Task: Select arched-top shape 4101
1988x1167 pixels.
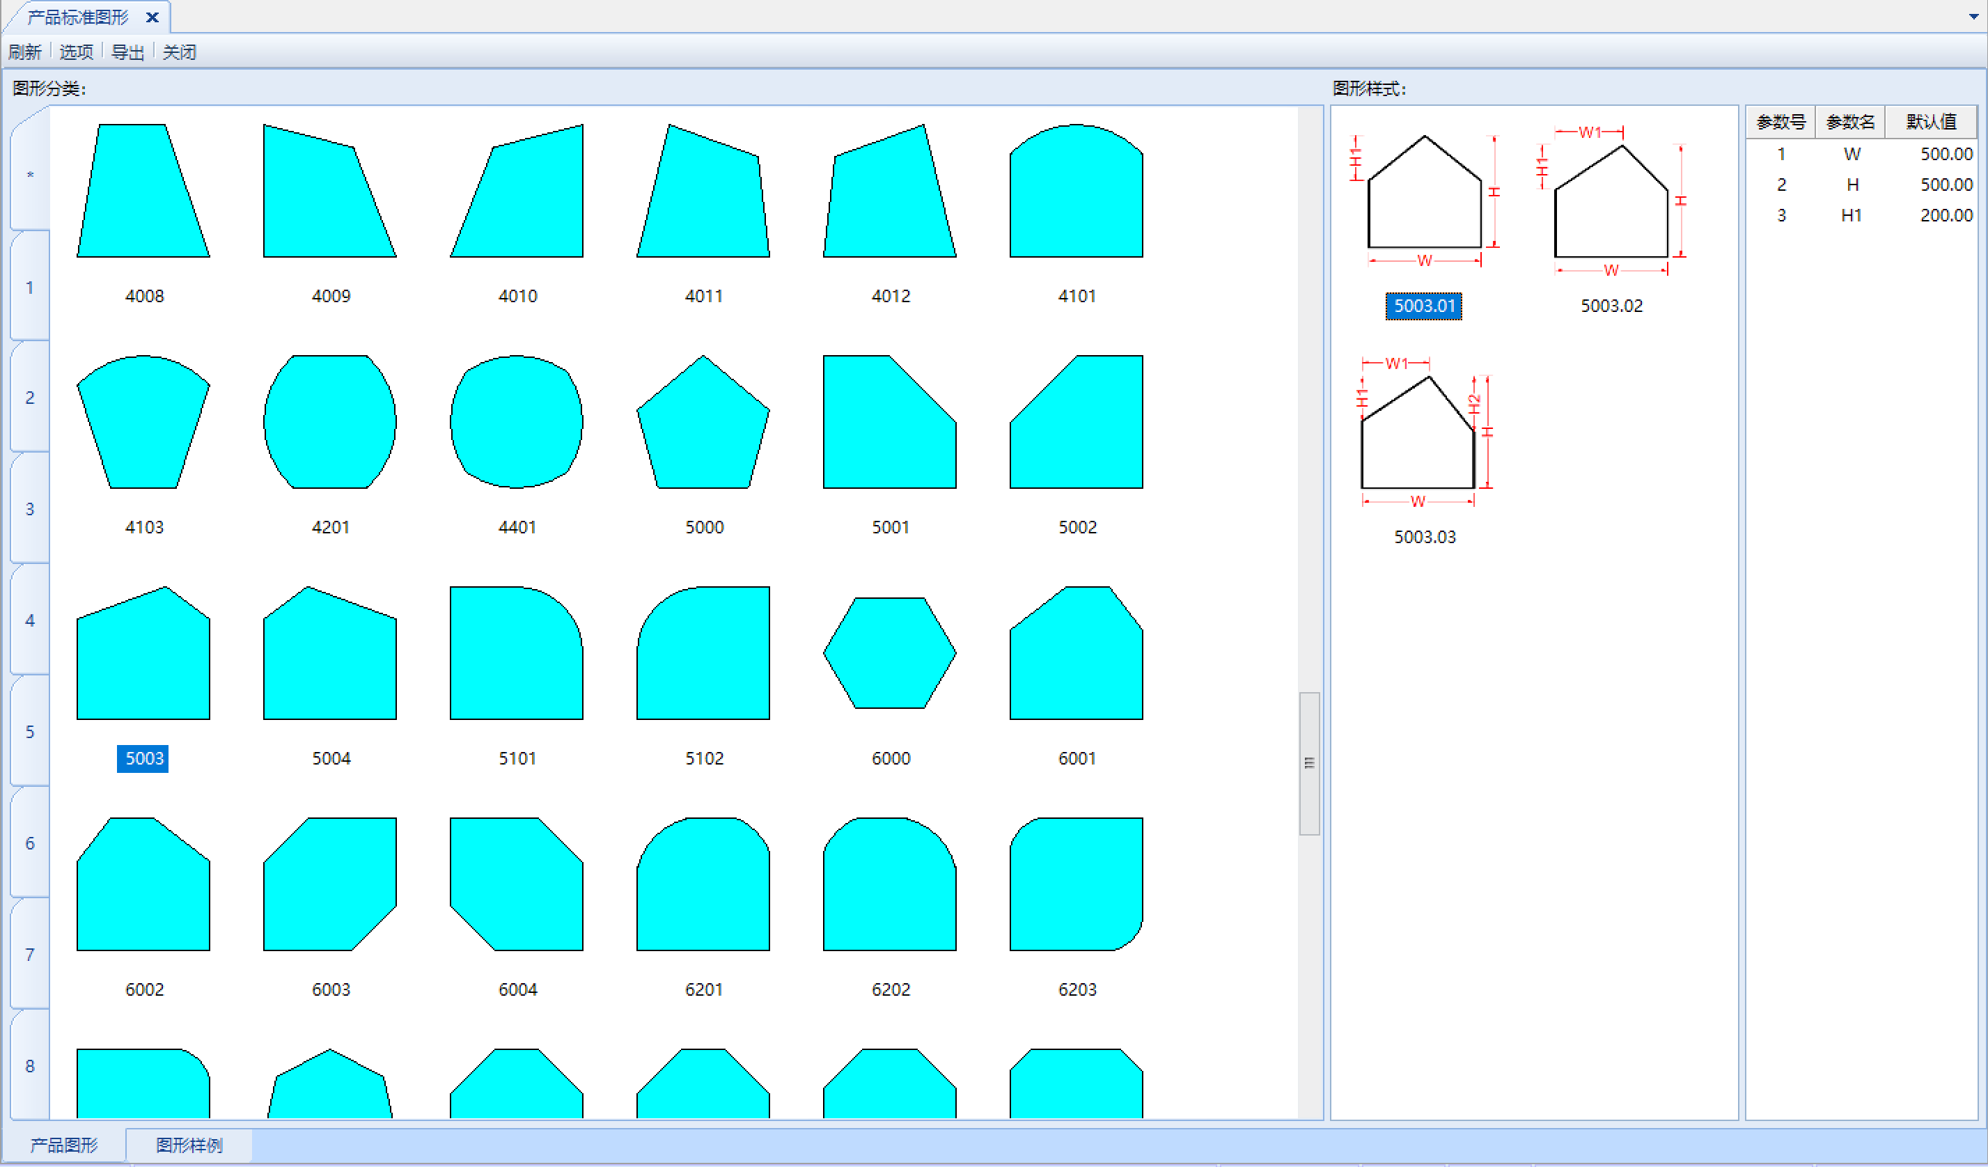Action: tap(1076, 190)
